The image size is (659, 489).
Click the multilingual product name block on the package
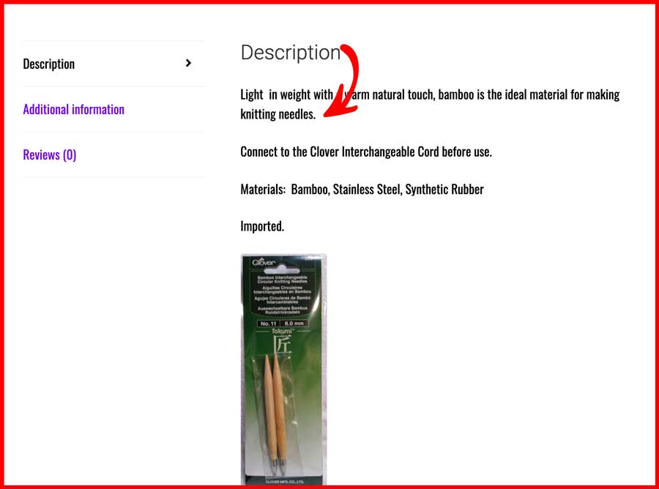(x=282, y=295)
